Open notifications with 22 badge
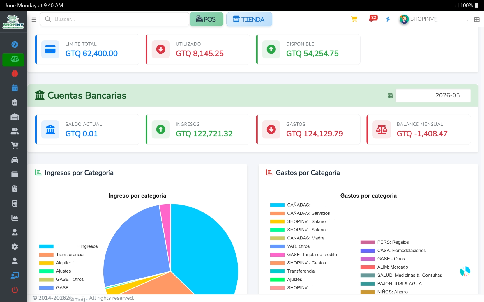 (373, 18)
